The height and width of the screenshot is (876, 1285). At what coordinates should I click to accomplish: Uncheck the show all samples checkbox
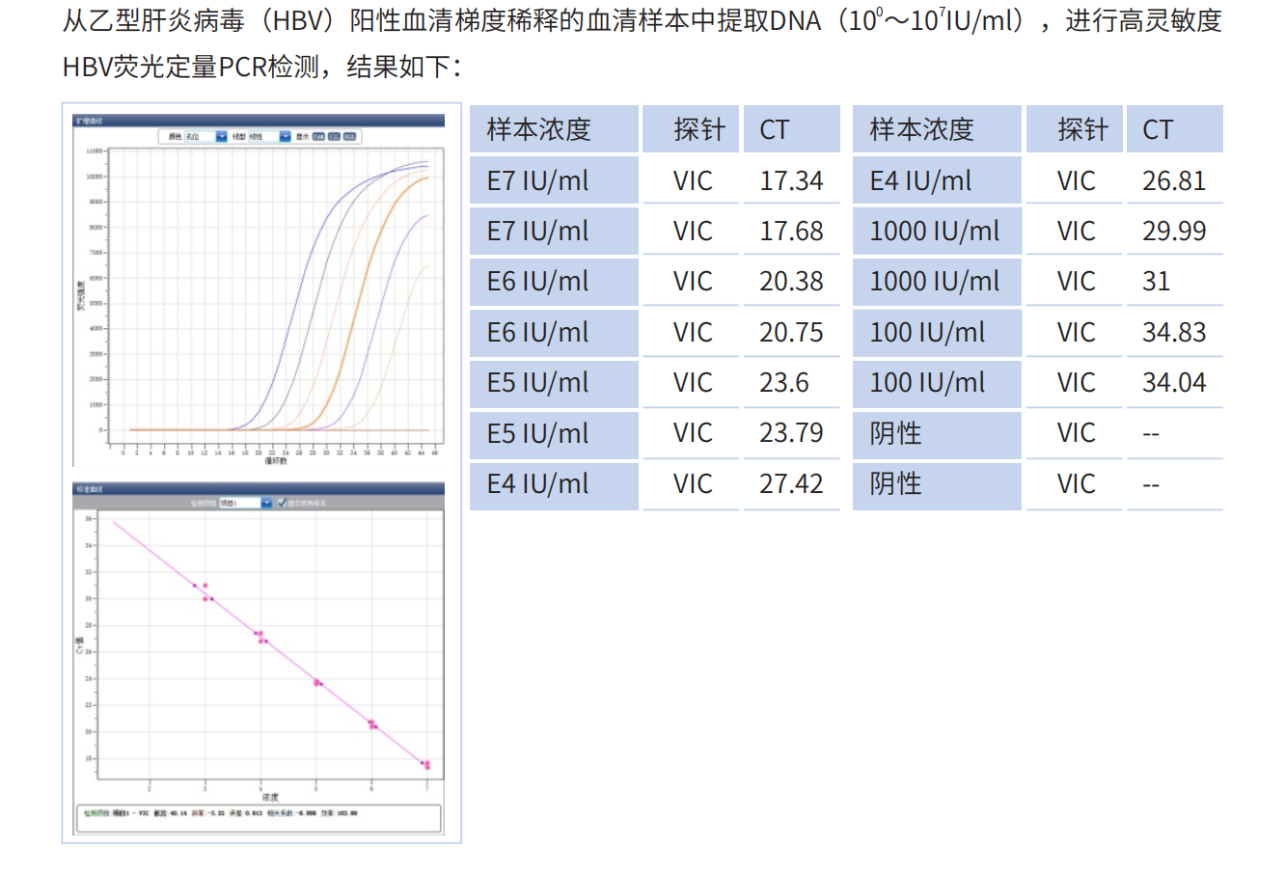[282, 503]
